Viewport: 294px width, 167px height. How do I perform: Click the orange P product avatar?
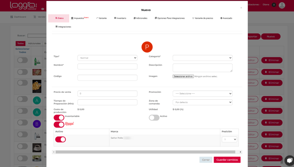(147, 47)
